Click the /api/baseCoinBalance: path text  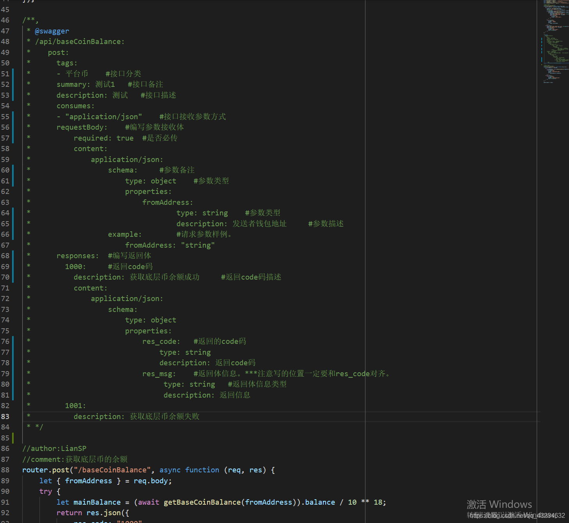(x=80, y=42)
